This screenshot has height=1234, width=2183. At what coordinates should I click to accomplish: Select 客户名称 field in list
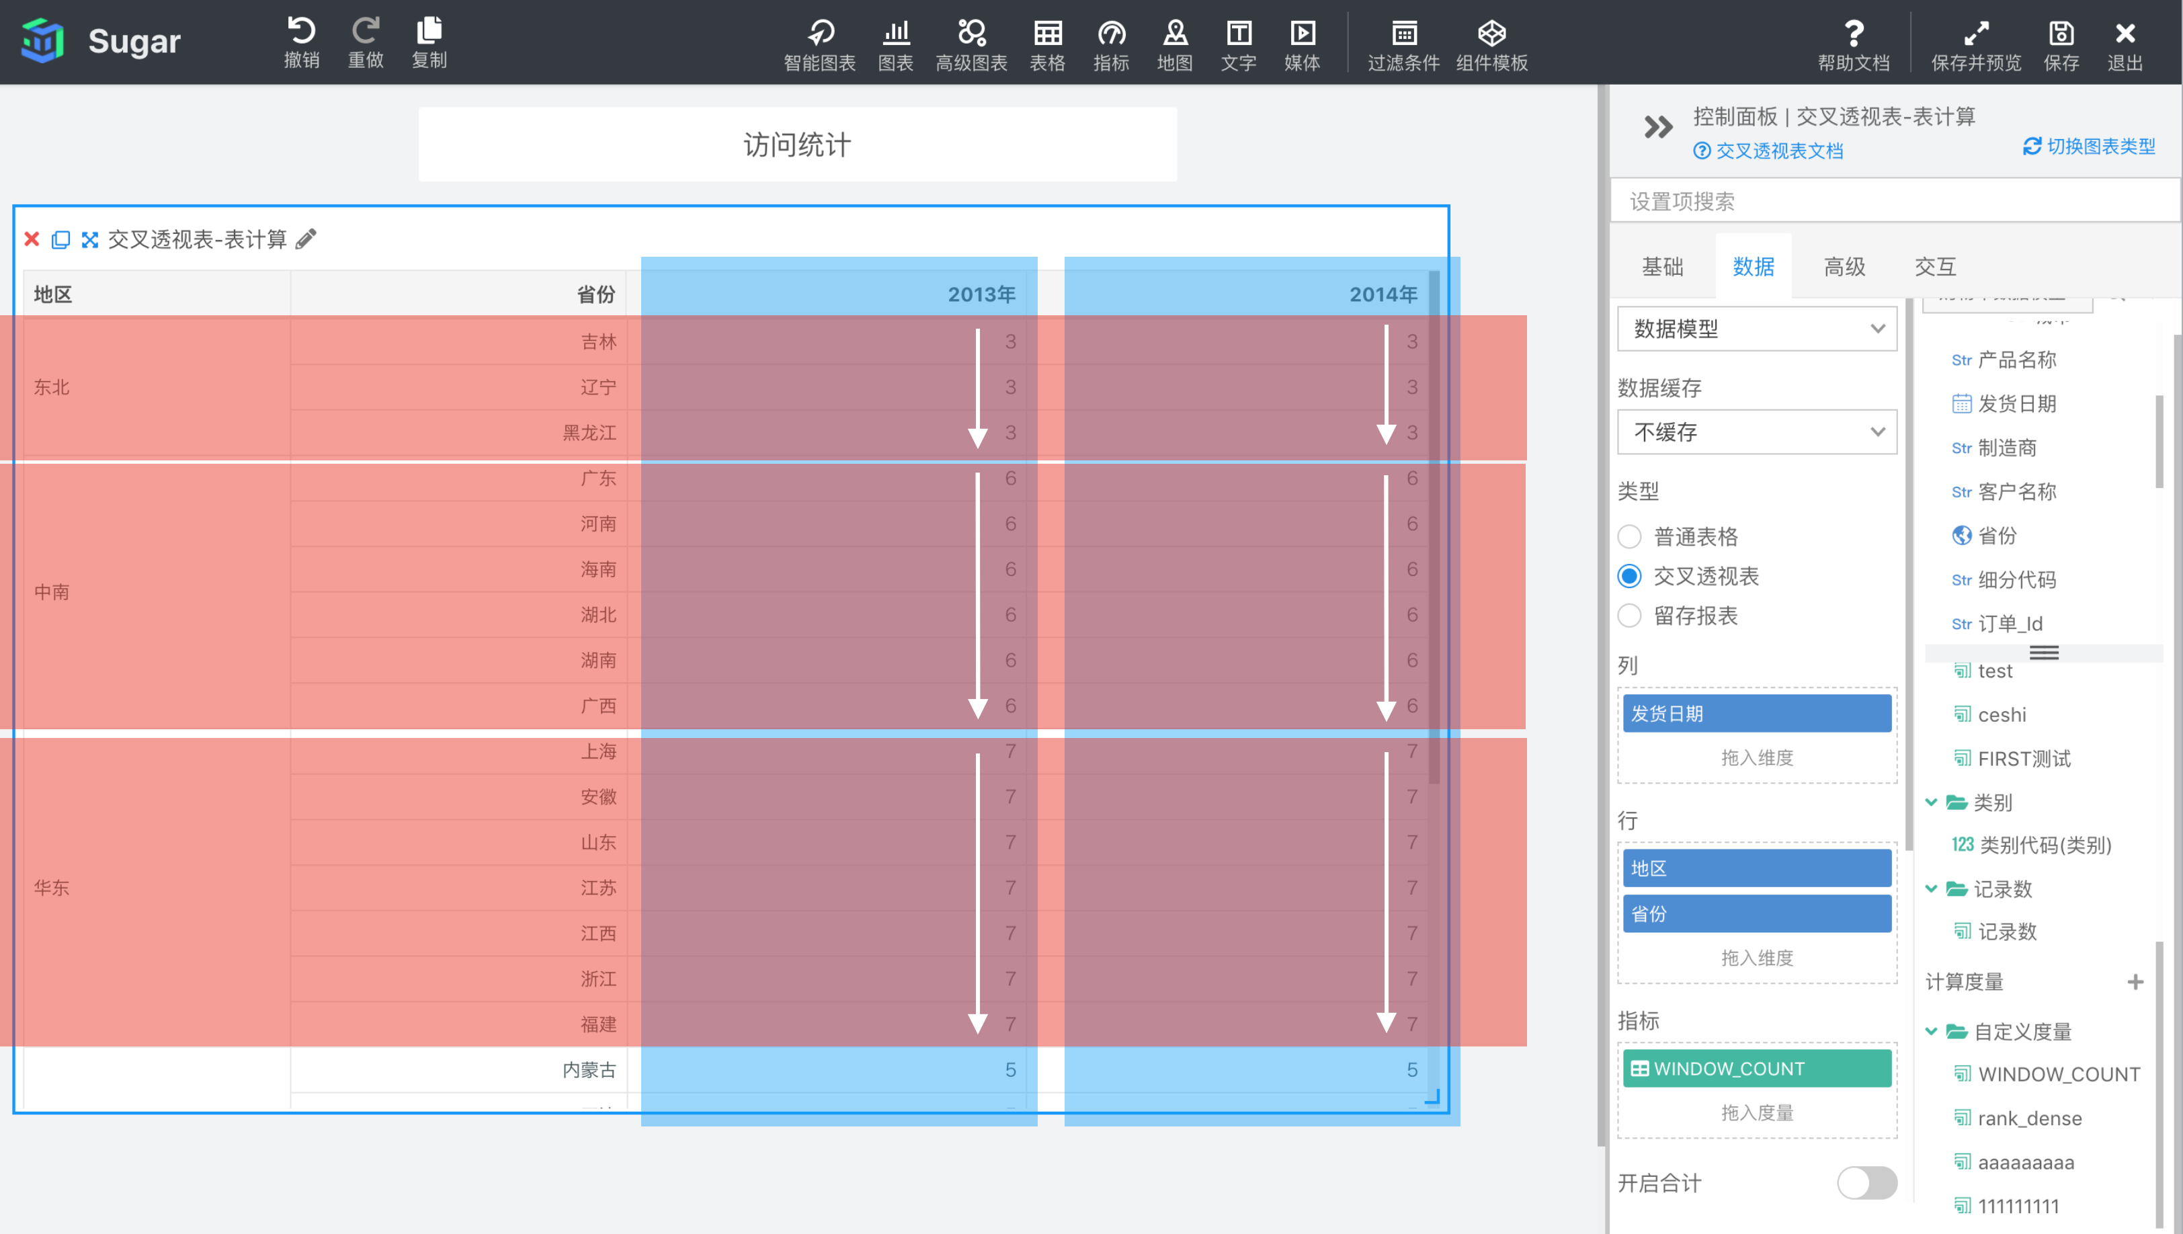pyautogui.click(x=2004, y=491)
